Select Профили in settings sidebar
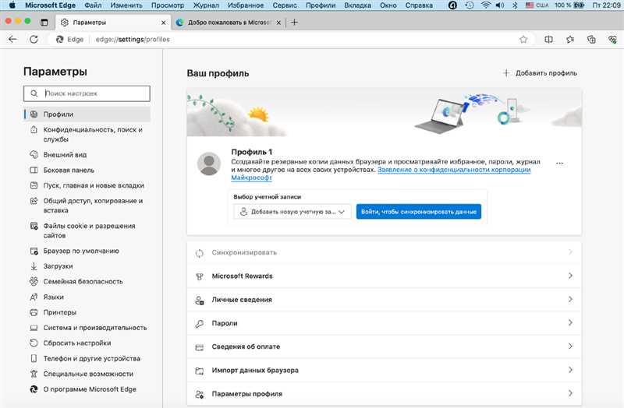This screenshot has height=408, width=624. tap(87, 114)
